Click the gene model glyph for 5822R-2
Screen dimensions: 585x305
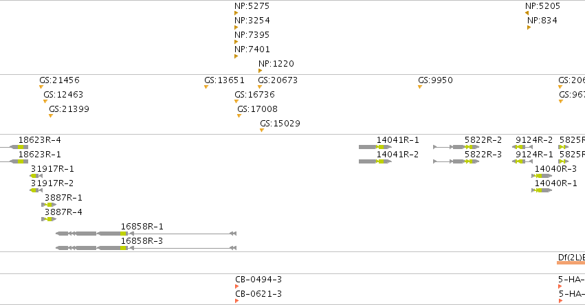tap(456, 147)
